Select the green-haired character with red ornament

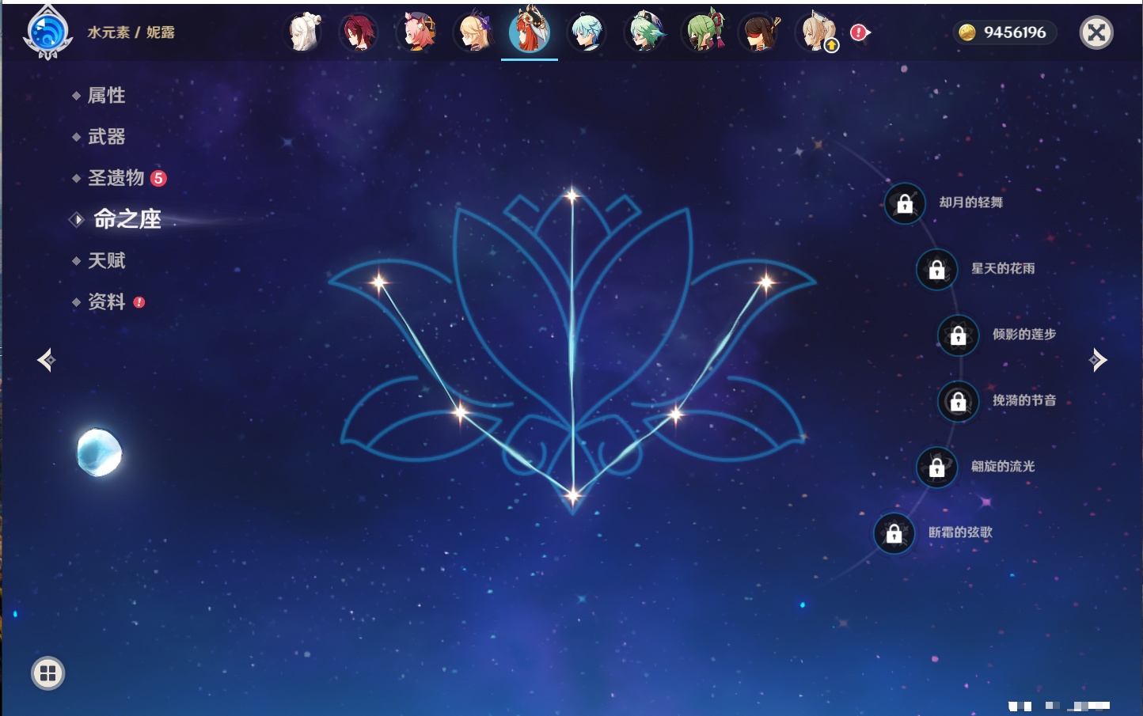pos(704,32)
